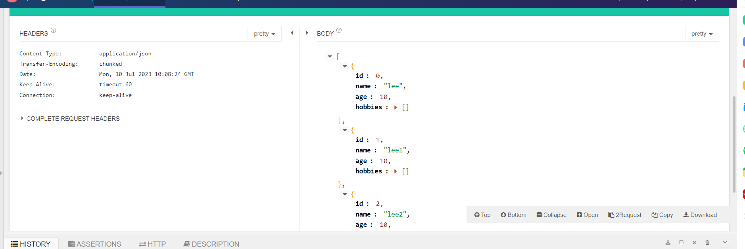
Task: Switch to the DESCRIPTION tab
Action: [x=211, y=244]
